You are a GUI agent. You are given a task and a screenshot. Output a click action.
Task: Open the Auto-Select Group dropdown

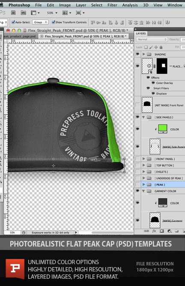40,22
